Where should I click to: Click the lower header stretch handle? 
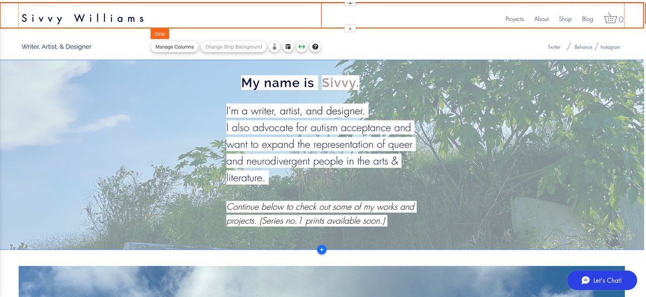point(350,28)
